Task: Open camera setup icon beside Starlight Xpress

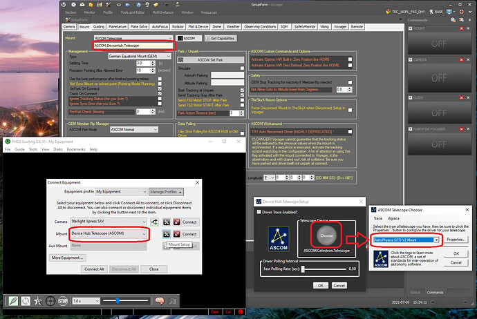Action: pyautogui.click(x=167, y=222)
